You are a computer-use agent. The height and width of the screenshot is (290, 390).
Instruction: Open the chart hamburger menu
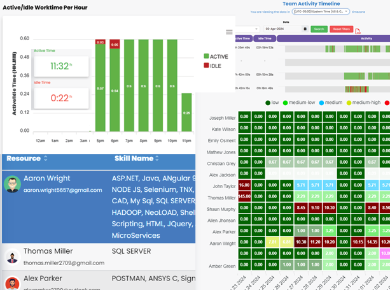(229, 32)
